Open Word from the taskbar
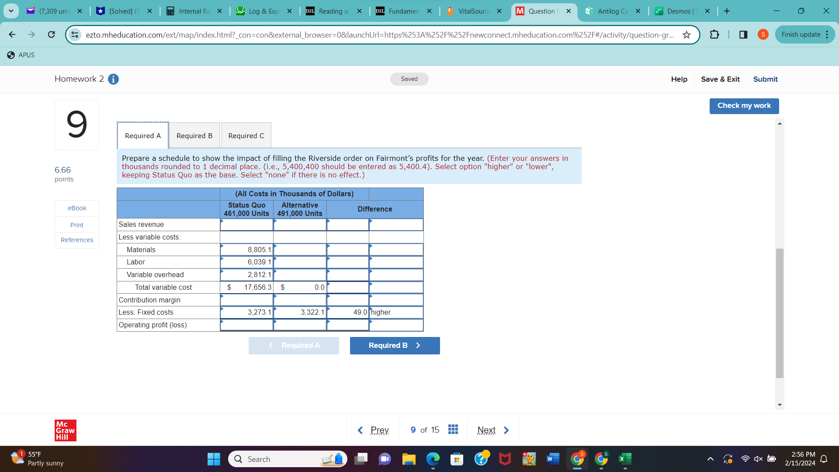Viewport: 839px width, 472px height. [552, 459]
